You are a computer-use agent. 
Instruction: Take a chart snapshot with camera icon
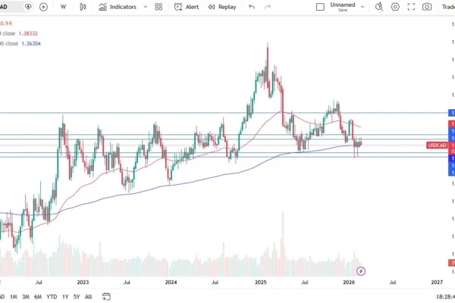click(428, 7)
